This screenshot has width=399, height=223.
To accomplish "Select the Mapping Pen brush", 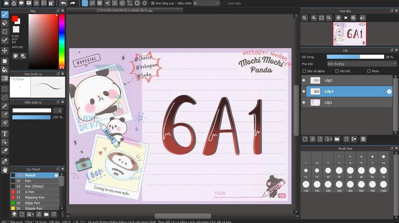I will coord(35,197).
